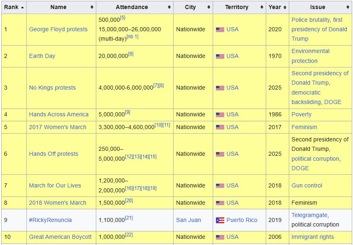Follow the Hands Across America link
The height and width of the screenshot is (245, 353).
point(59,114)
